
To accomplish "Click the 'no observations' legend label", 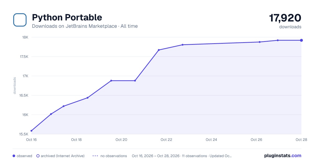I will pyautogui.click(x=114, y=156).
